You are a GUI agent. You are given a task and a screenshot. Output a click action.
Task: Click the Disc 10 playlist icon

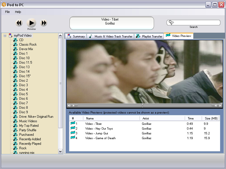pyautogui.click(x=16, y=58)
